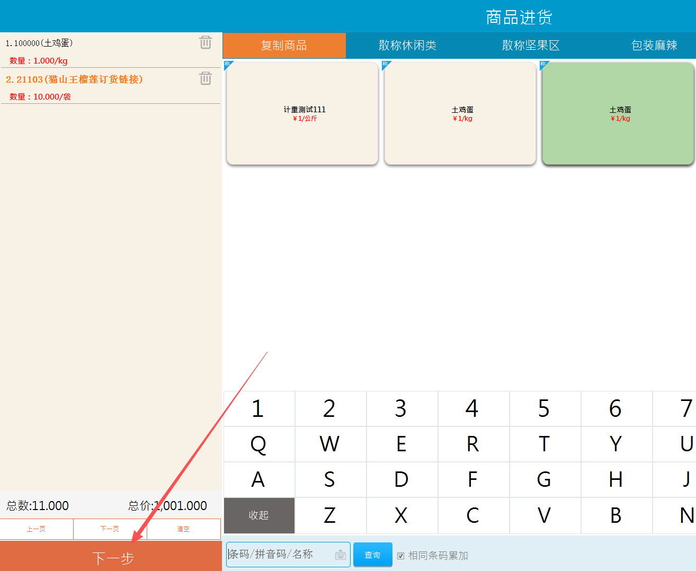Switch to the 散称休闲类 tab
The height and width of the screenshot is (571, 696).
(x=407, y=46)
